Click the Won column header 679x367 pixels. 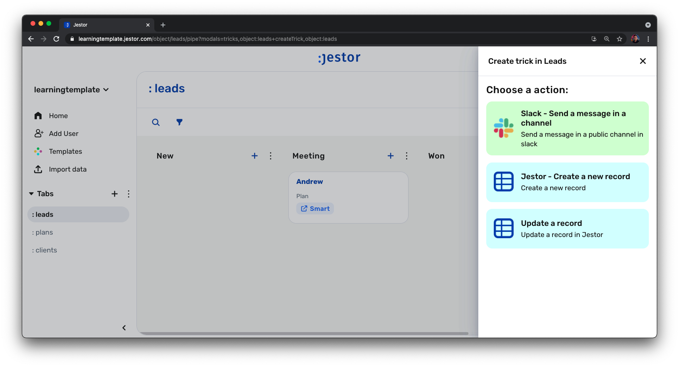pyautogui.click(x=436, y=156)
